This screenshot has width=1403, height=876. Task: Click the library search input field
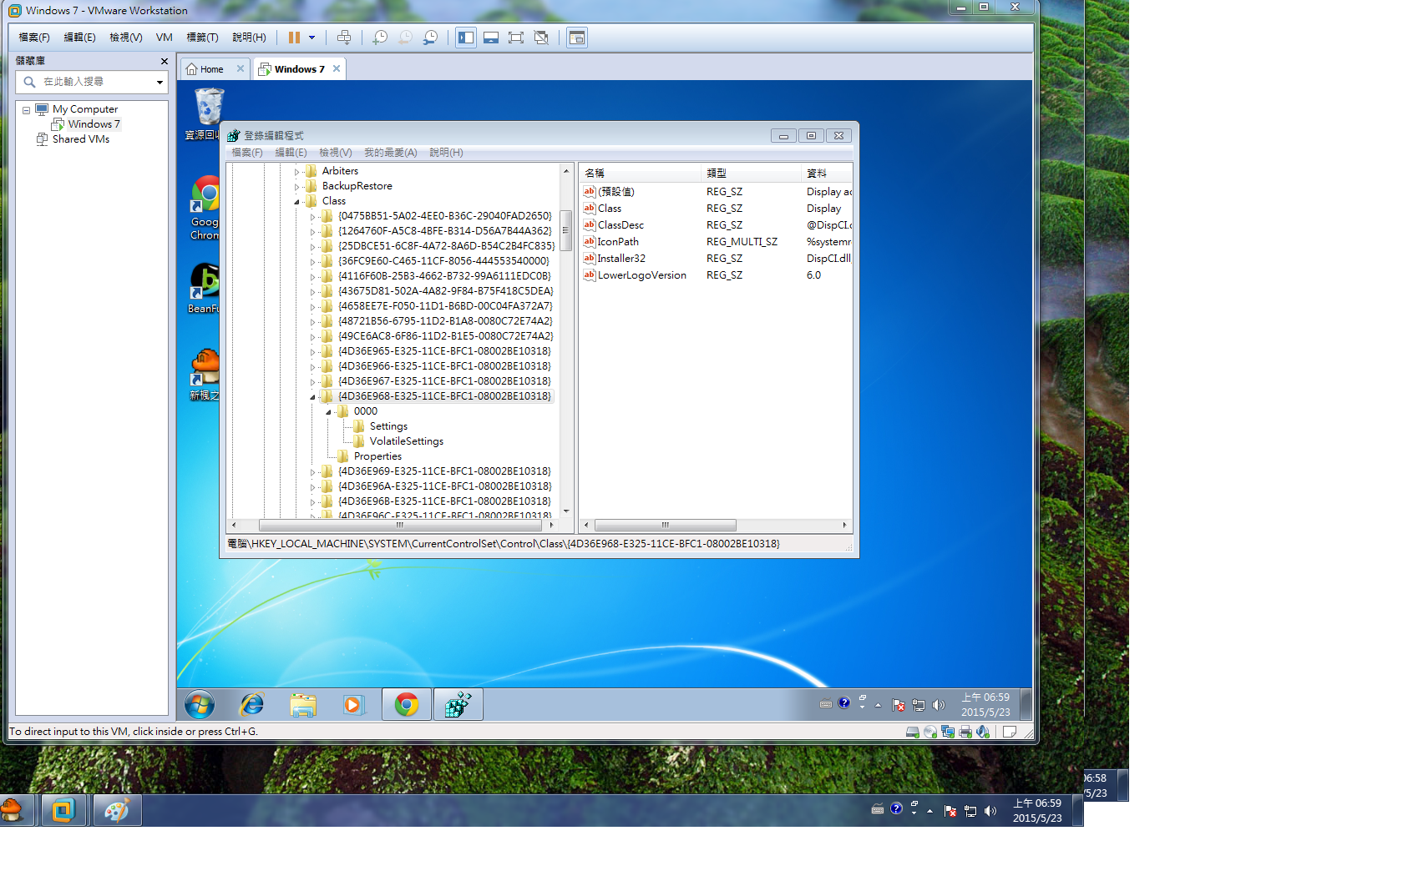(90, 82)
